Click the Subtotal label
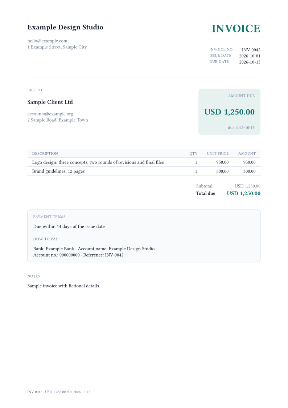Image resolution: width=288 pixels, height=408 pixels. [204, 186]
